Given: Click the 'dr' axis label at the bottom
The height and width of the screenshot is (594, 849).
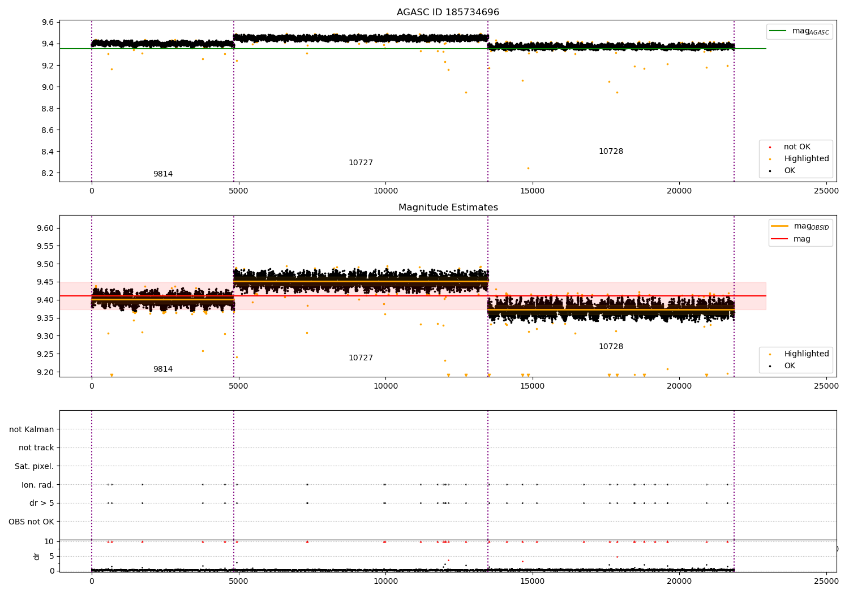Looking at the screenshot, I should [37, 556].
